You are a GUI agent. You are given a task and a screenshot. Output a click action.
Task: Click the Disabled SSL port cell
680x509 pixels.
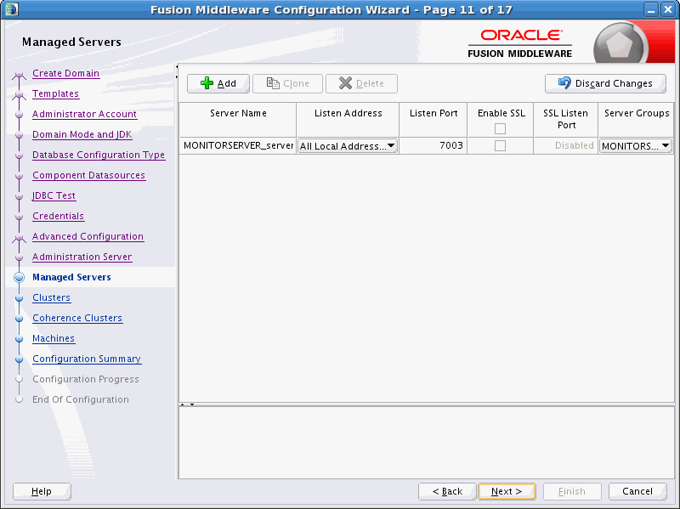(565, 145)
